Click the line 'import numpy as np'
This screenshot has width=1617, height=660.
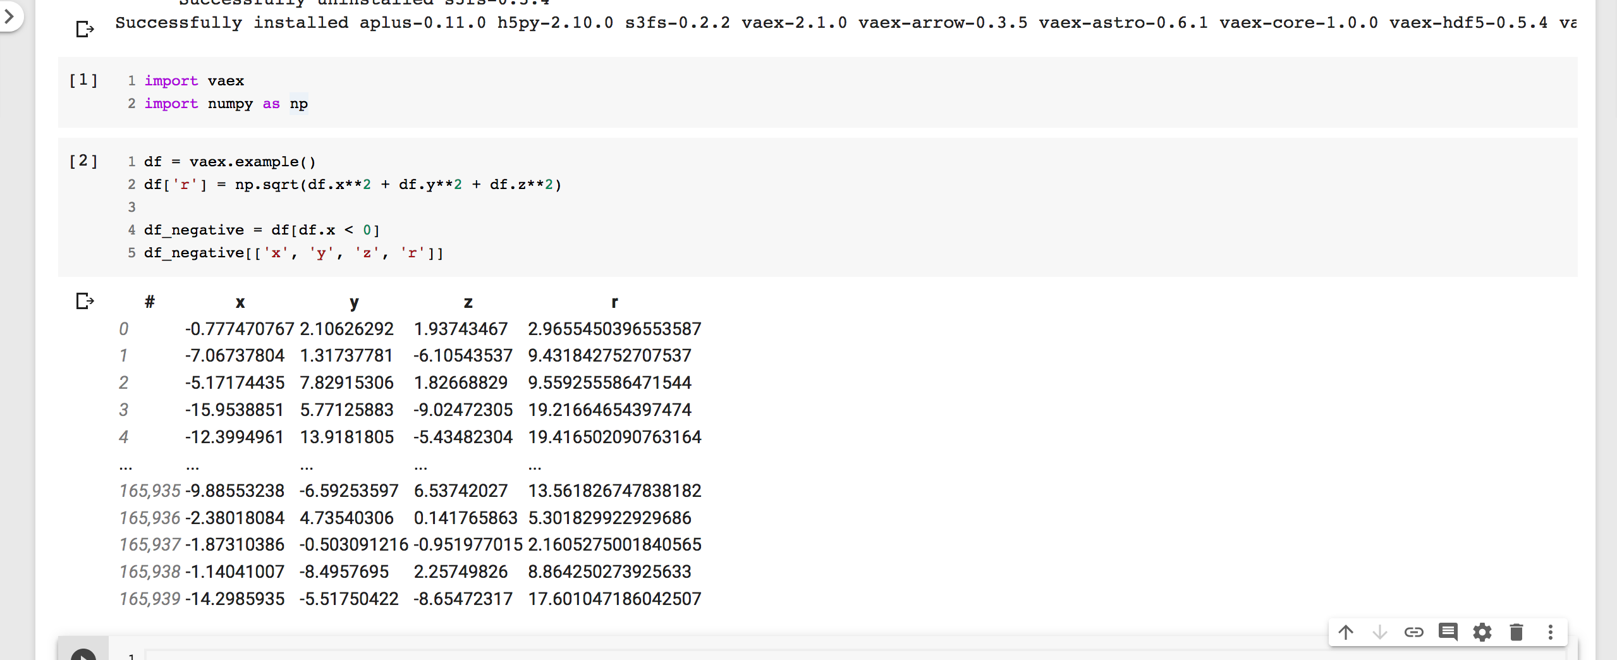click(x=226, y=104)
